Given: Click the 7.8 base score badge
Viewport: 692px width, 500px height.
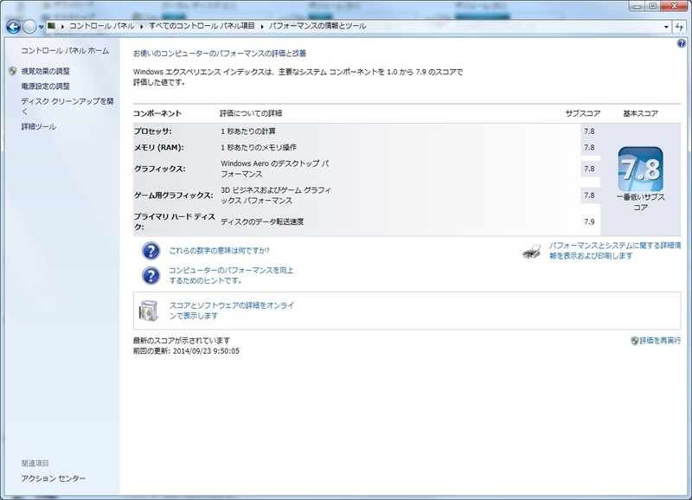Looking at the screenshot, I should click(640, 170).
